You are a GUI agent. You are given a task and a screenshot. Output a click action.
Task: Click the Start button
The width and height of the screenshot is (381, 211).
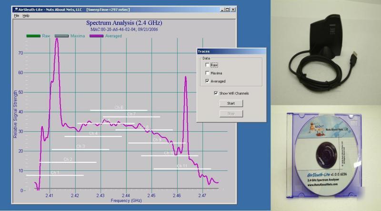click(231, 103)
